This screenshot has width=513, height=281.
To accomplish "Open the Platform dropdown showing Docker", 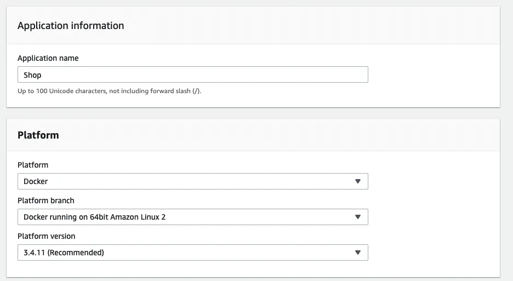I will click(x=192, y=181).
